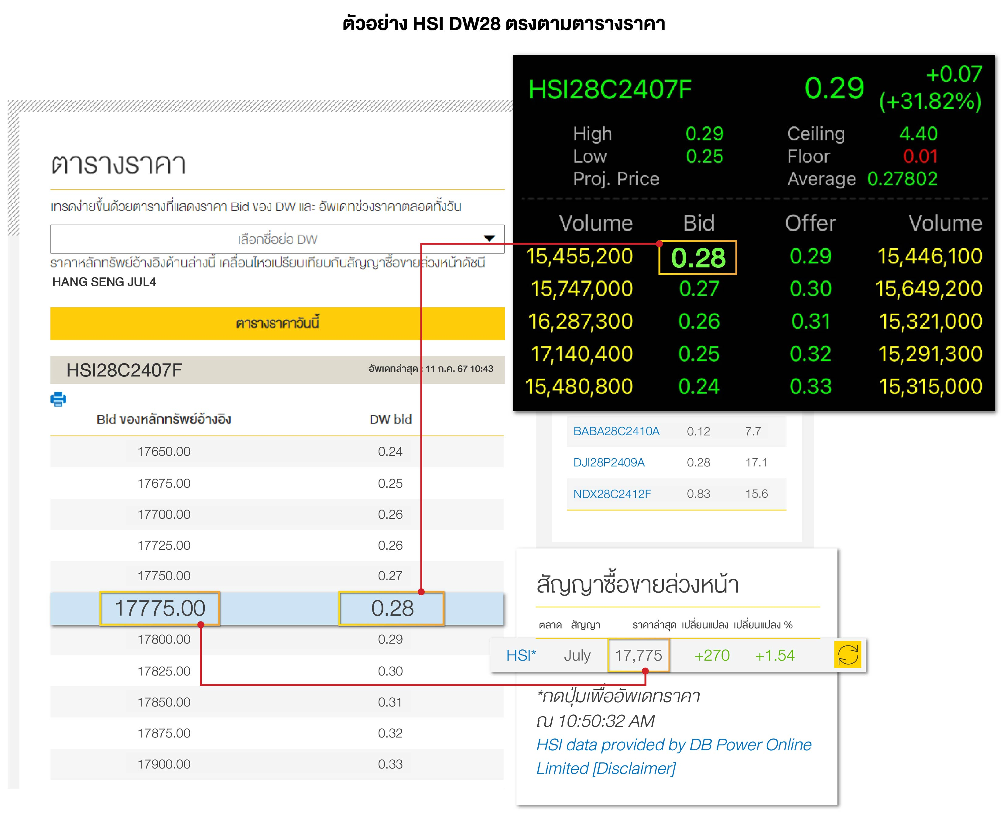Click 17.1 value in DJI28P2409A row
This screenshot has height=815, width=1004.
click(x=756, y=463)
